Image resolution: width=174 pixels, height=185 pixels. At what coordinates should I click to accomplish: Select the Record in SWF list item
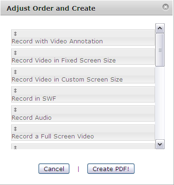click(83, 95)
